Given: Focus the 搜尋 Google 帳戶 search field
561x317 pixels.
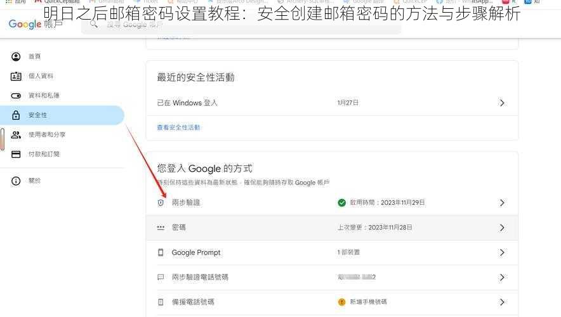Looking at the screenshot, I should coord(241,24).
